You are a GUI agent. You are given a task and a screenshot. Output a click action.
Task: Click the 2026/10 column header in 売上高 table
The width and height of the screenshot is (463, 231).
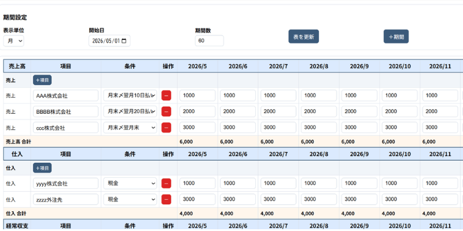[x=400, y=66]
